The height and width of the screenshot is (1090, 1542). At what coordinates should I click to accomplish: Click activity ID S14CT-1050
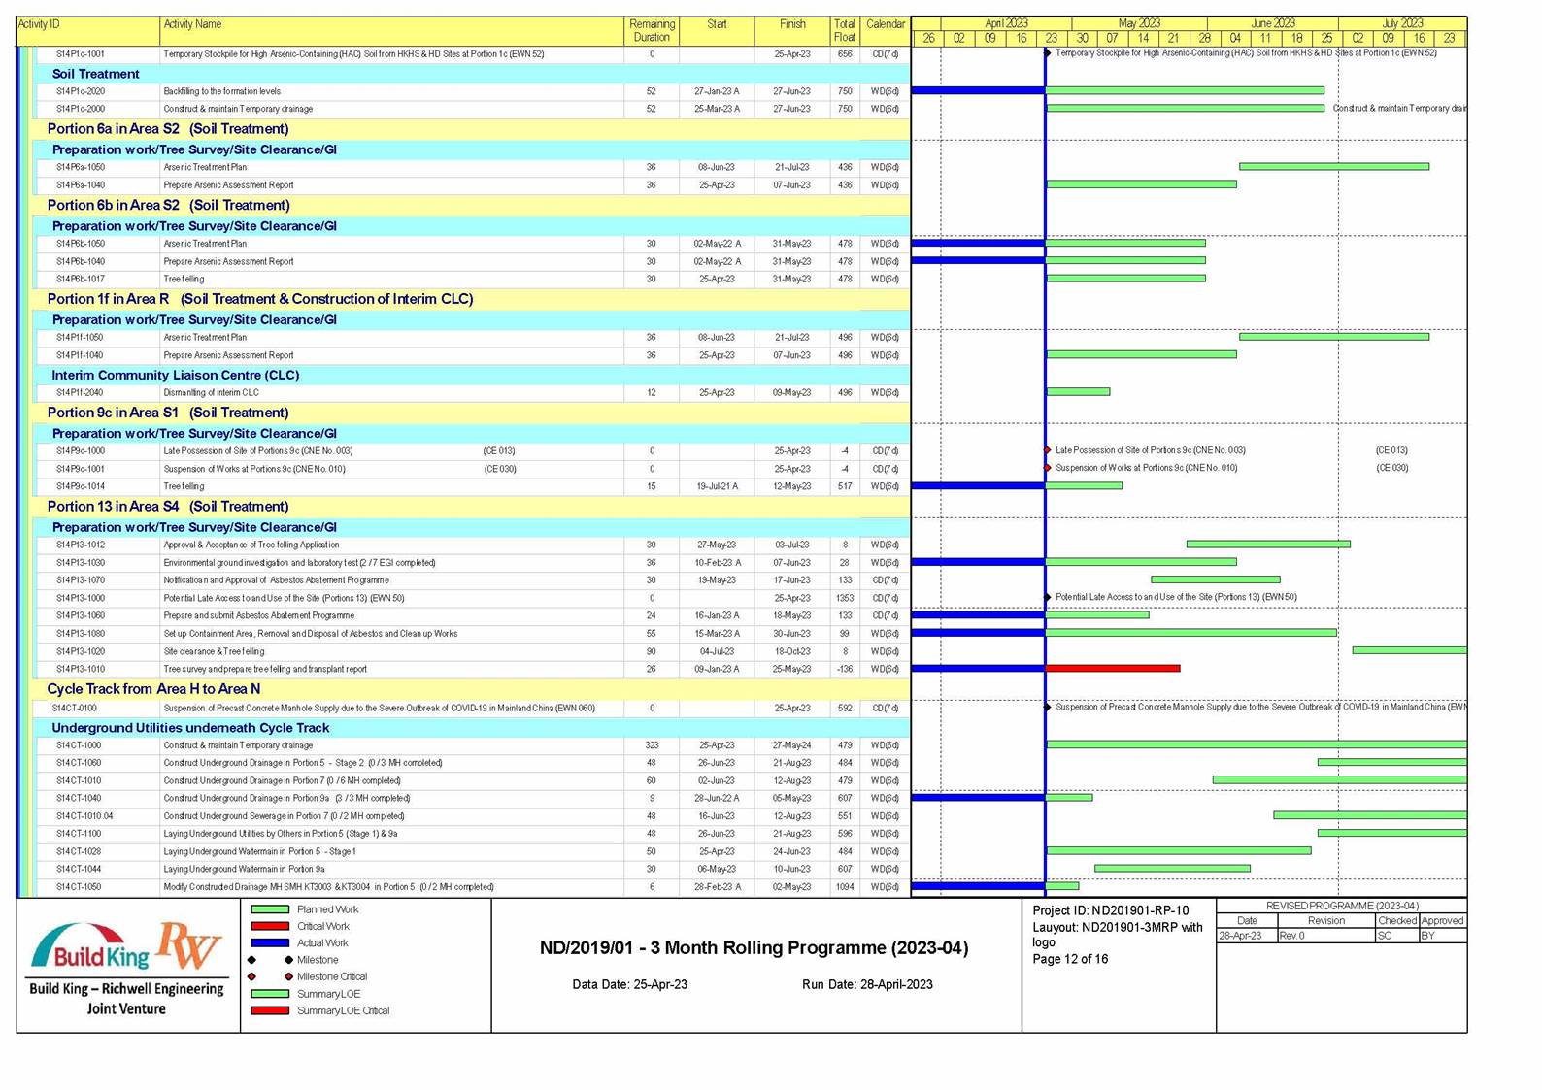79,887
